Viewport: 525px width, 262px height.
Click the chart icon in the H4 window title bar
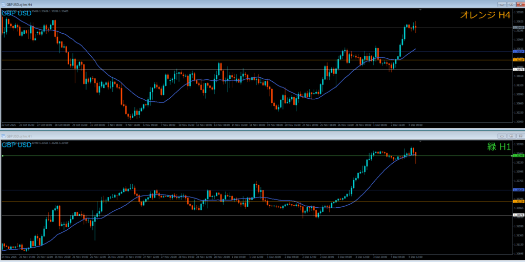pos(3,4)
